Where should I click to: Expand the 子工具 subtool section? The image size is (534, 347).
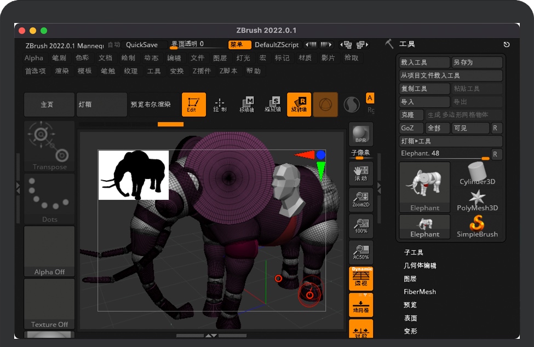click(x=414, y=252)
